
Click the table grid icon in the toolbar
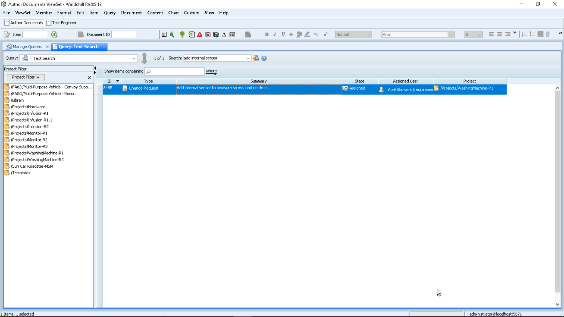tap(232, 35)
